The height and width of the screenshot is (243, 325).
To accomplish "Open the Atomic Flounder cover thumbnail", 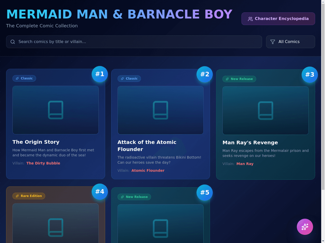I will click(x=160, y=110).
